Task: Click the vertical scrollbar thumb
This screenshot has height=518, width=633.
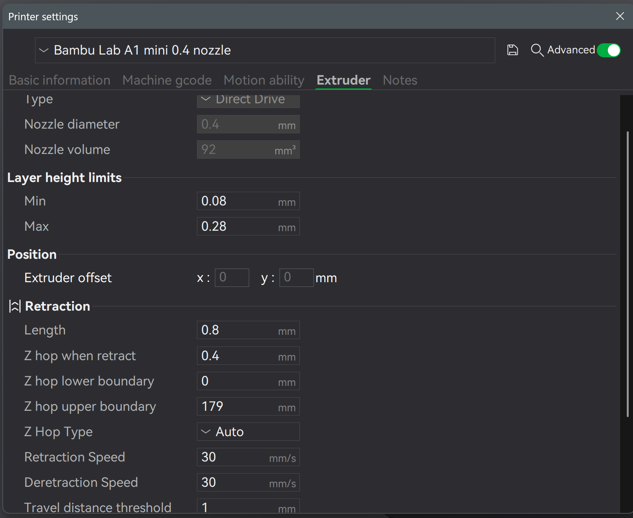Action: point(628,274)
